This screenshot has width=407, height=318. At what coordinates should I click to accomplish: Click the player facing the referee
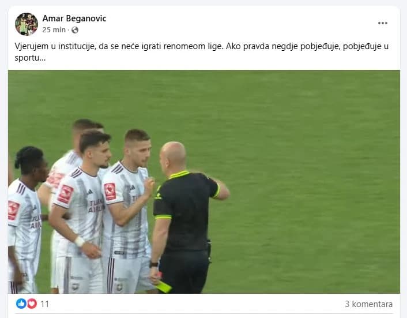pyautogui.click(x=128, y=212)
